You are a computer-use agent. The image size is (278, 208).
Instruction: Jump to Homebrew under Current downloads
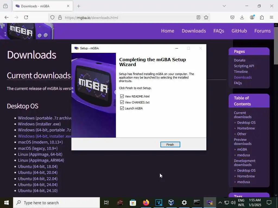point(246,128)
